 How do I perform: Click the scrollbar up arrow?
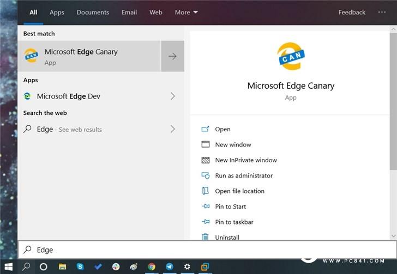[x=393, y=29]
